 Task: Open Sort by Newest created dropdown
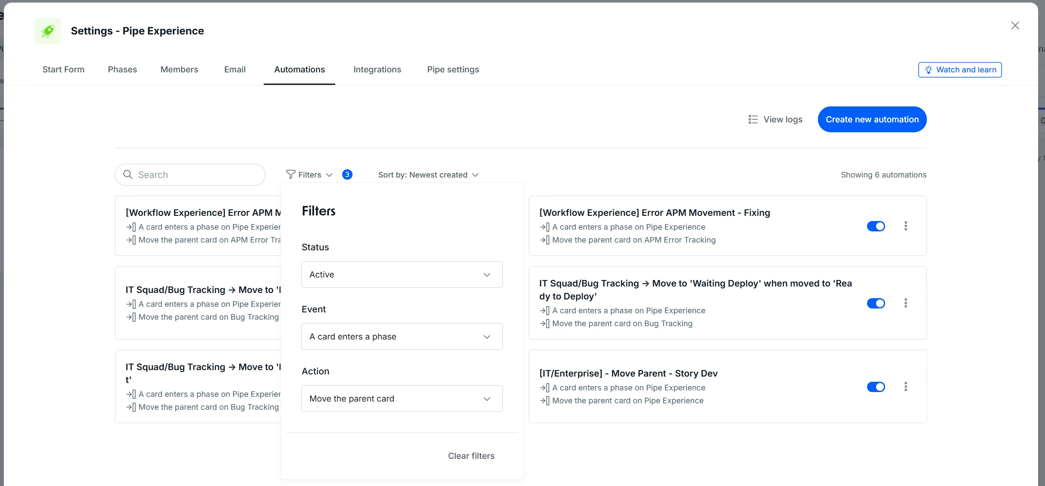coord(428,174)
